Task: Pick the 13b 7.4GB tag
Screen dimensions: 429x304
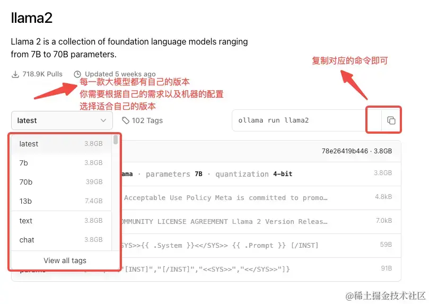Action: tap(61, 201)
